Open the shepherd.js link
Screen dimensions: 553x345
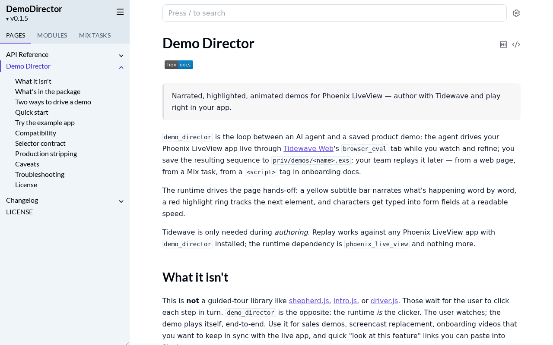(x=309, y=301)
